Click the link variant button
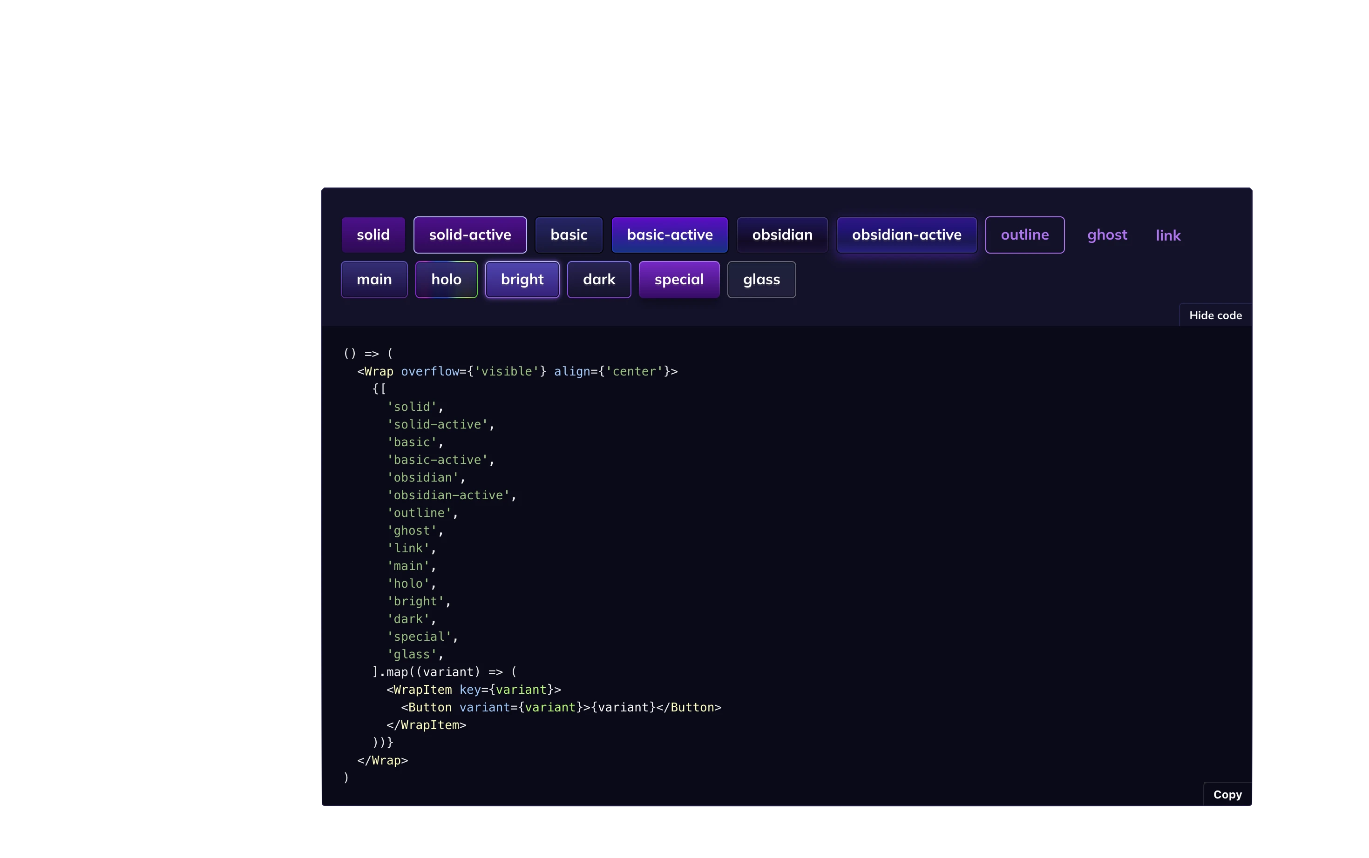The height and width of the screenshot is (858, 1369). [x=1168, y=235]
